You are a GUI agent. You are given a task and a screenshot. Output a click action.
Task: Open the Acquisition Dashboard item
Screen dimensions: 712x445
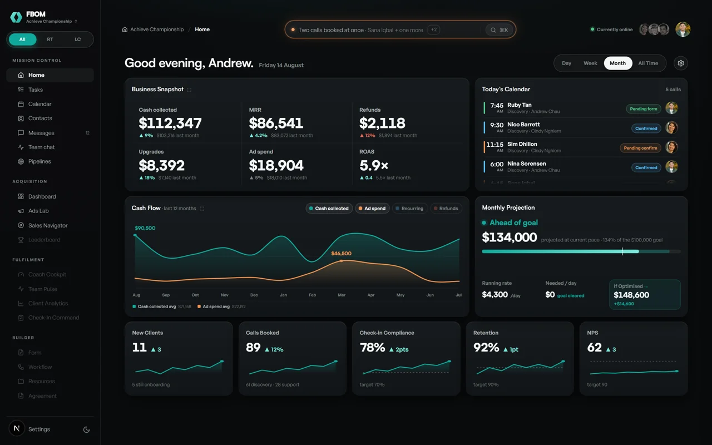50,196
